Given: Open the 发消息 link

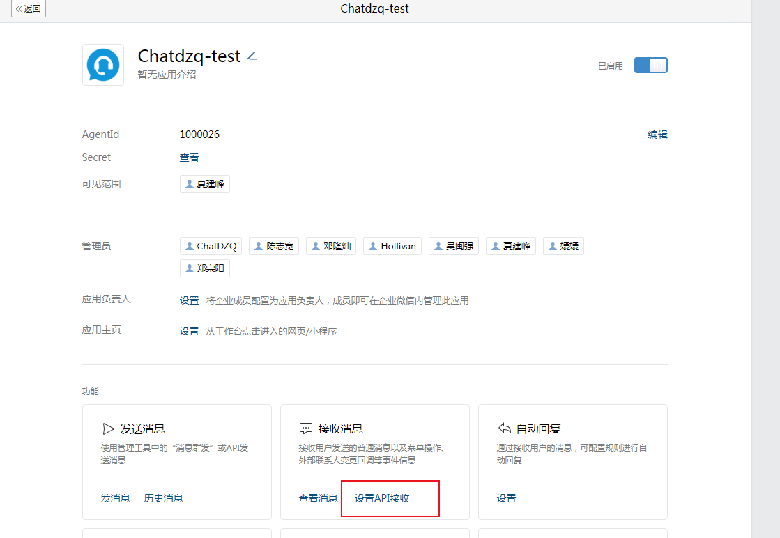Looking at the screenshot, I should pos(116,498).
